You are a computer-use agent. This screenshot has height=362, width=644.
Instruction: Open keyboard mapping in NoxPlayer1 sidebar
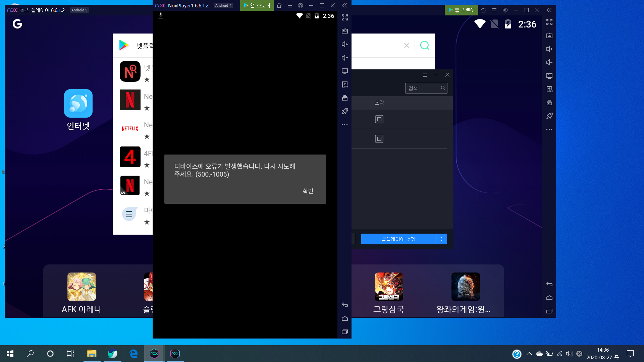pos(344,31)
